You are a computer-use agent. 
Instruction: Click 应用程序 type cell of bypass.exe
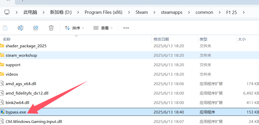pyautogui.click(x=207, y=112)
